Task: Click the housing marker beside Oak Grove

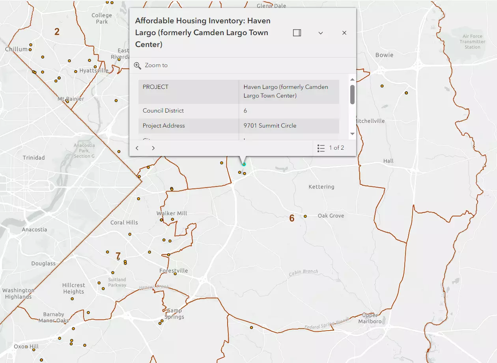Action: [x=305, y=216]
